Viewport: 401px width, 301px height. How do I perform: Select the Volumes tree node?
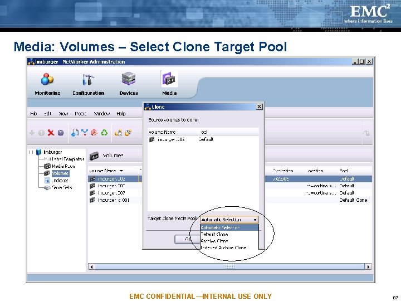(60, 173)
